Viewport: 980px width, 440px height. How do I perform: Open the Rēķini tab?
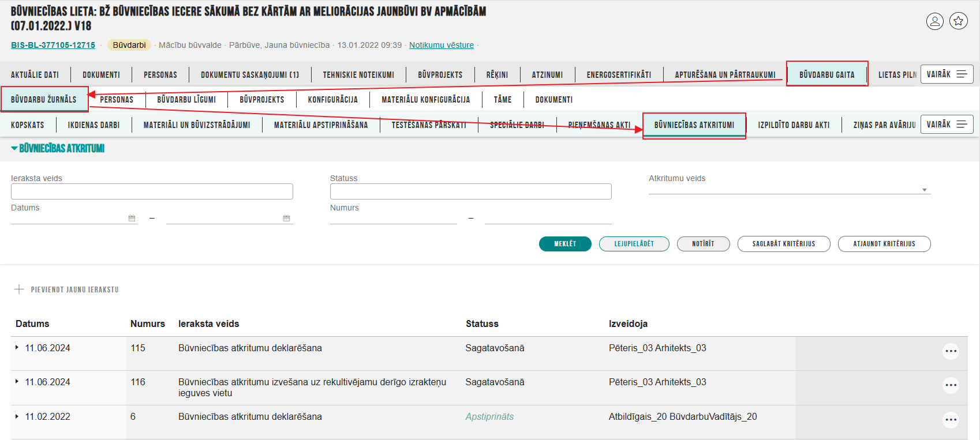(497, 75)
